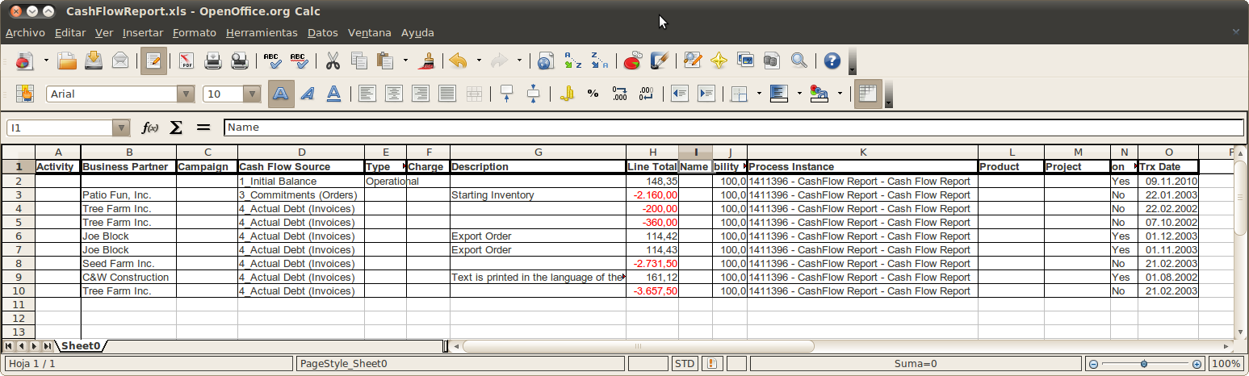Image resolution: width=1249 pixels, height=376 pixels.
Task: Delete decimal place
Action: [x=646, y=94]
